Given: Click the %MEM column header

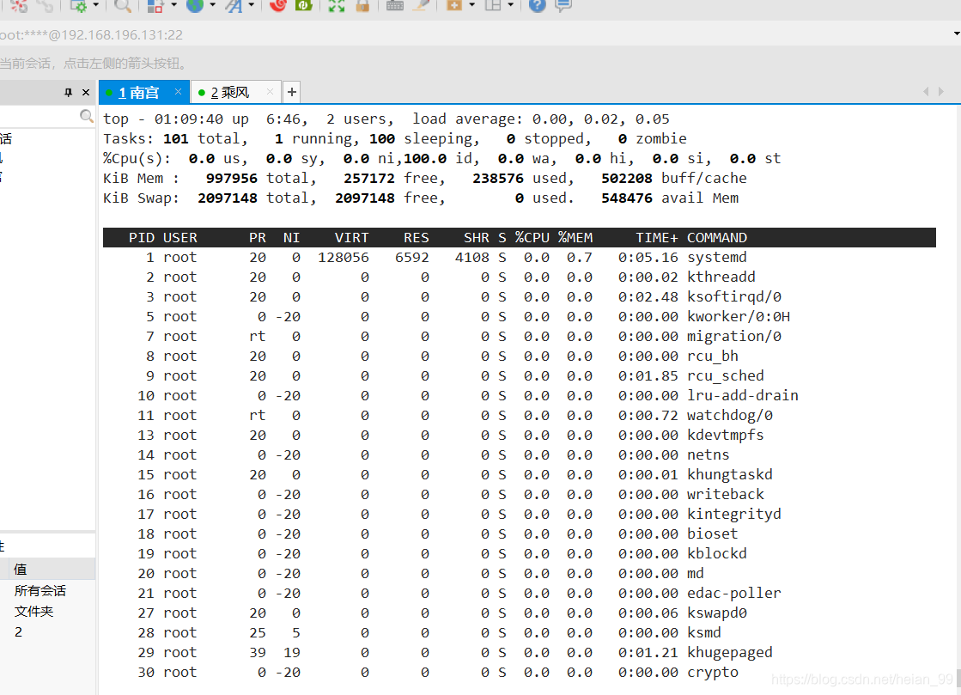Looking at the screenshot, I should [x=575, y=238].
